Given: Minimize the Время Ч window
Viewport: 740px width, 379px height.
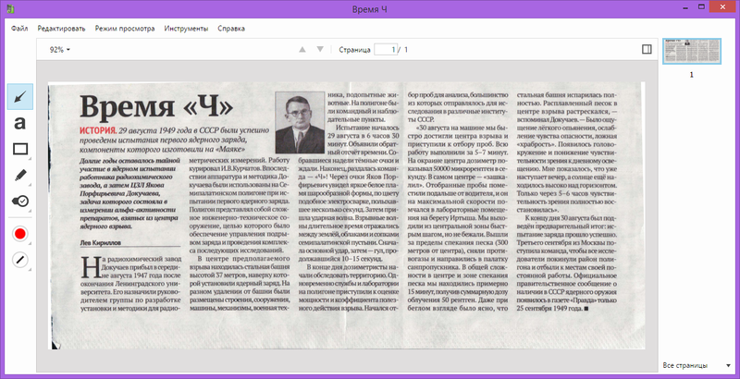Looking at the screenshot, I should click(x=685, y=8).
